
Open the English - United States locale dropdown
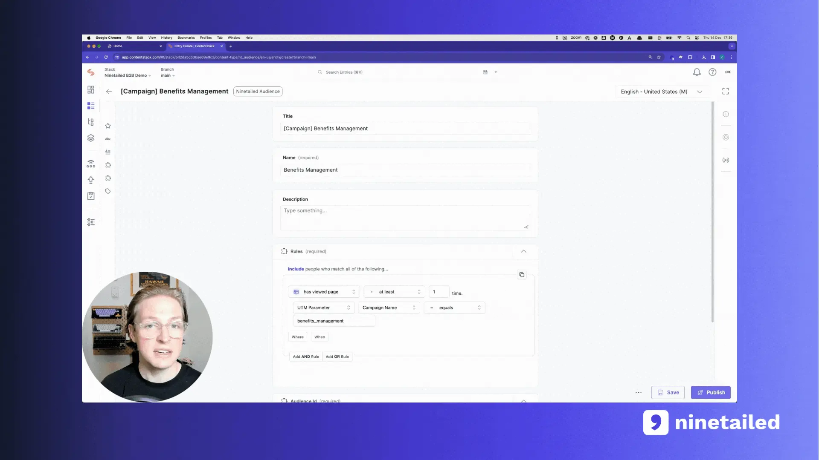[661, 92]
